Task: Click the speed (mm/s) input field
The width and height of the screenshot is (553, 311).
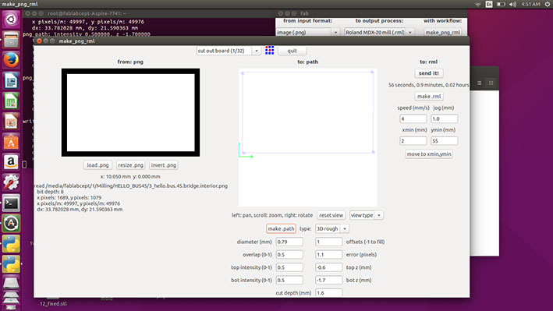Action: 413,118
